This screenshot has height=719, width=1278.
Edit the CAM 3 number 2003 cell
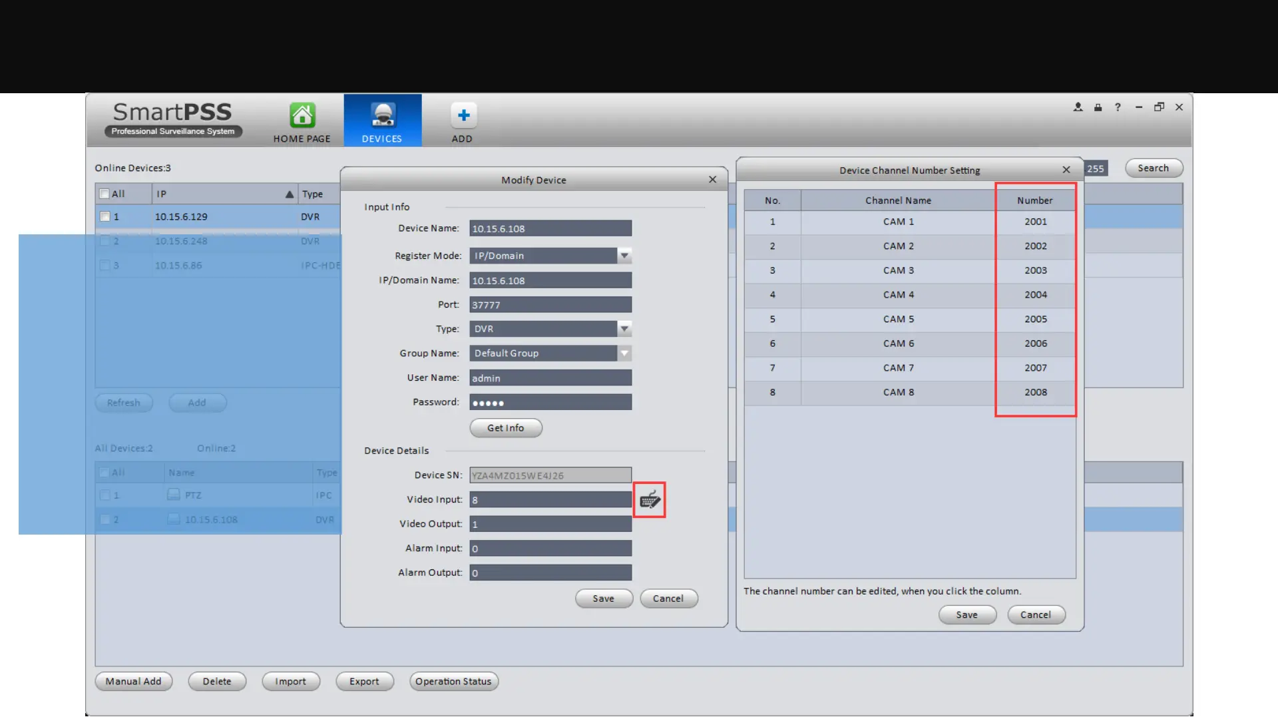pyautogui.click(x=1036, y=270)
